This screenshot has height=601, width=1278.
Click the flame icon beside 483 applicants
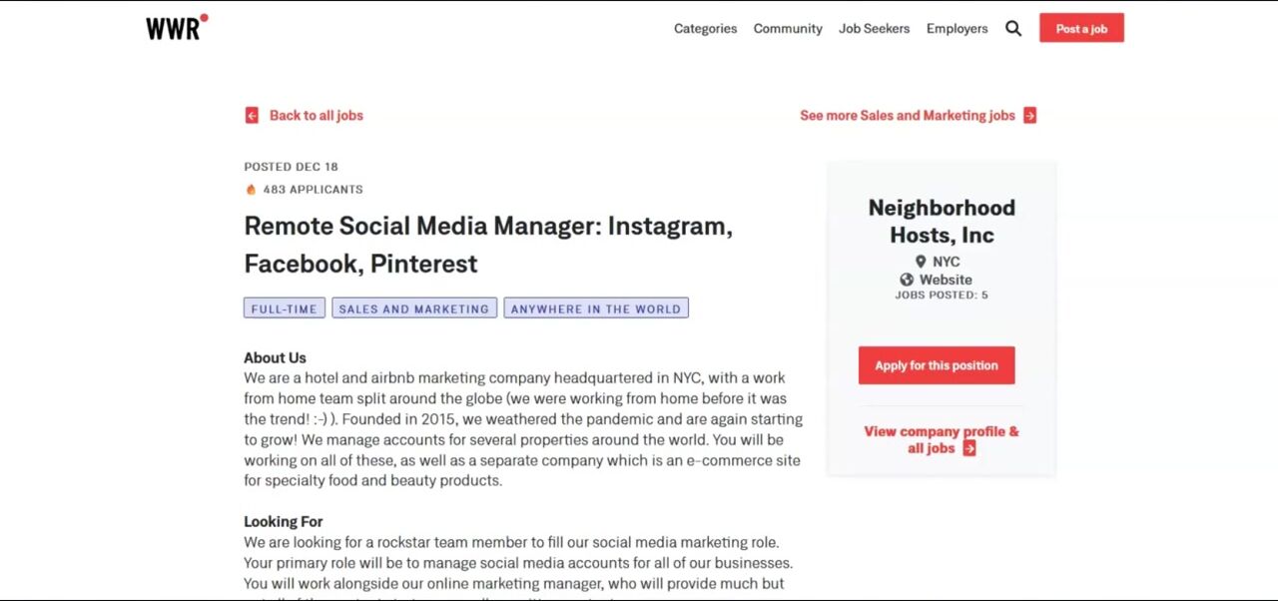coord(251,190)
